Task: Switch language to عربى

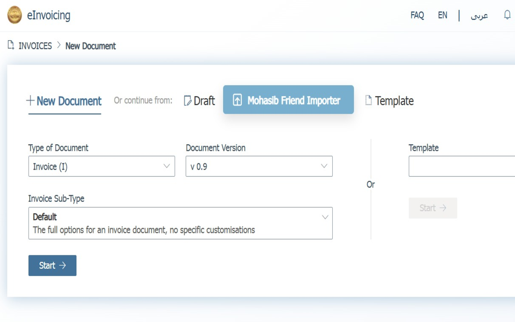Action: (479, 15)
